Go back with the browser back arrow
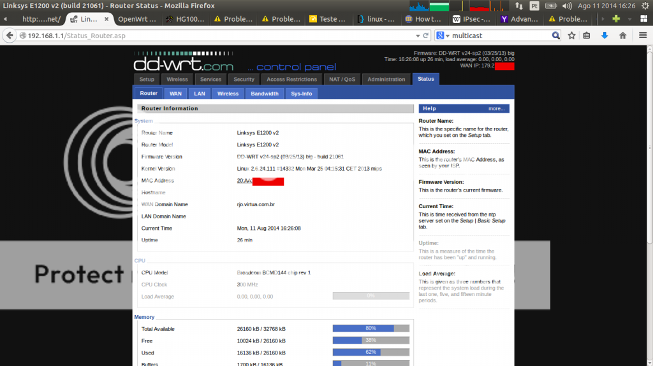Image resolution: width=653 pixels, height=366 pixels. click(10, 36)
